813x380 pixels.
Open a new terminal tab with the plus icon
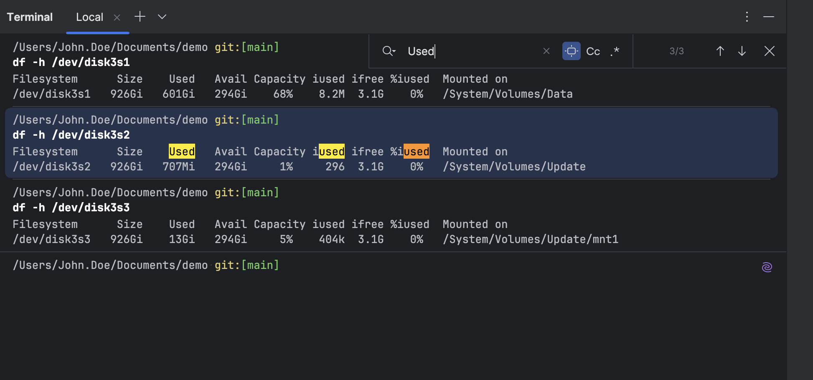[140, 17]
